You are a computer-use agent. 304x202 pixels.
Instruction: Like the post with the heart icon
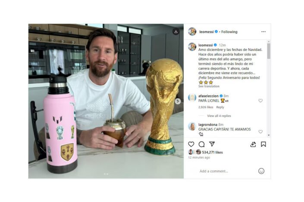coord(191,144)
